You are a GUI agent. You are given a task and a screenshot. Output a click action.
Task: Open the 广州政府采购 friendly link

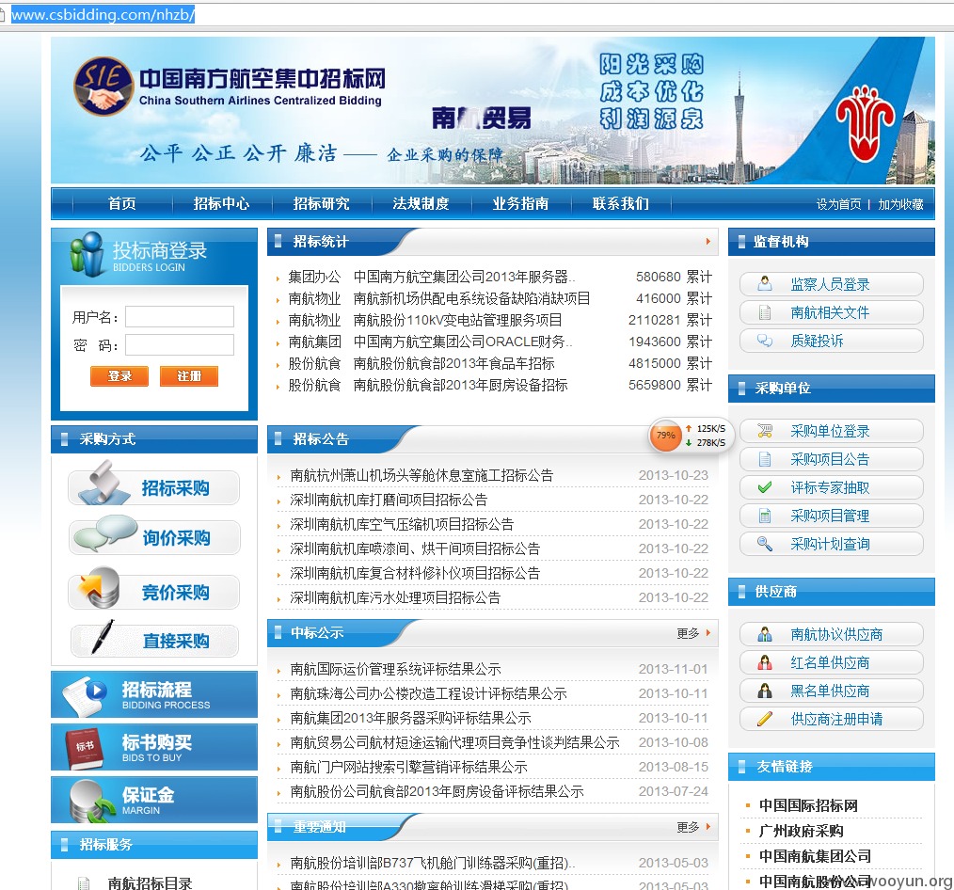[802, 831]
